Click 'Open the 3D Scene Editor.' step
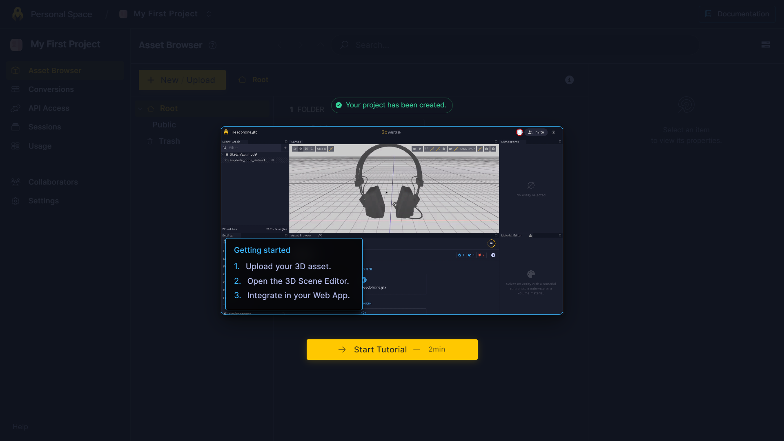 [298, 281]
